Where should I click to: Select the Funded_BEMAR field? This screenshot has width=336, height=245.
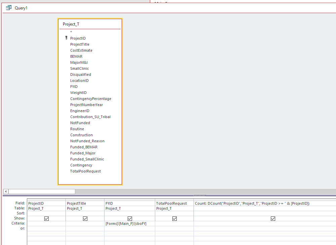(84, 147)
